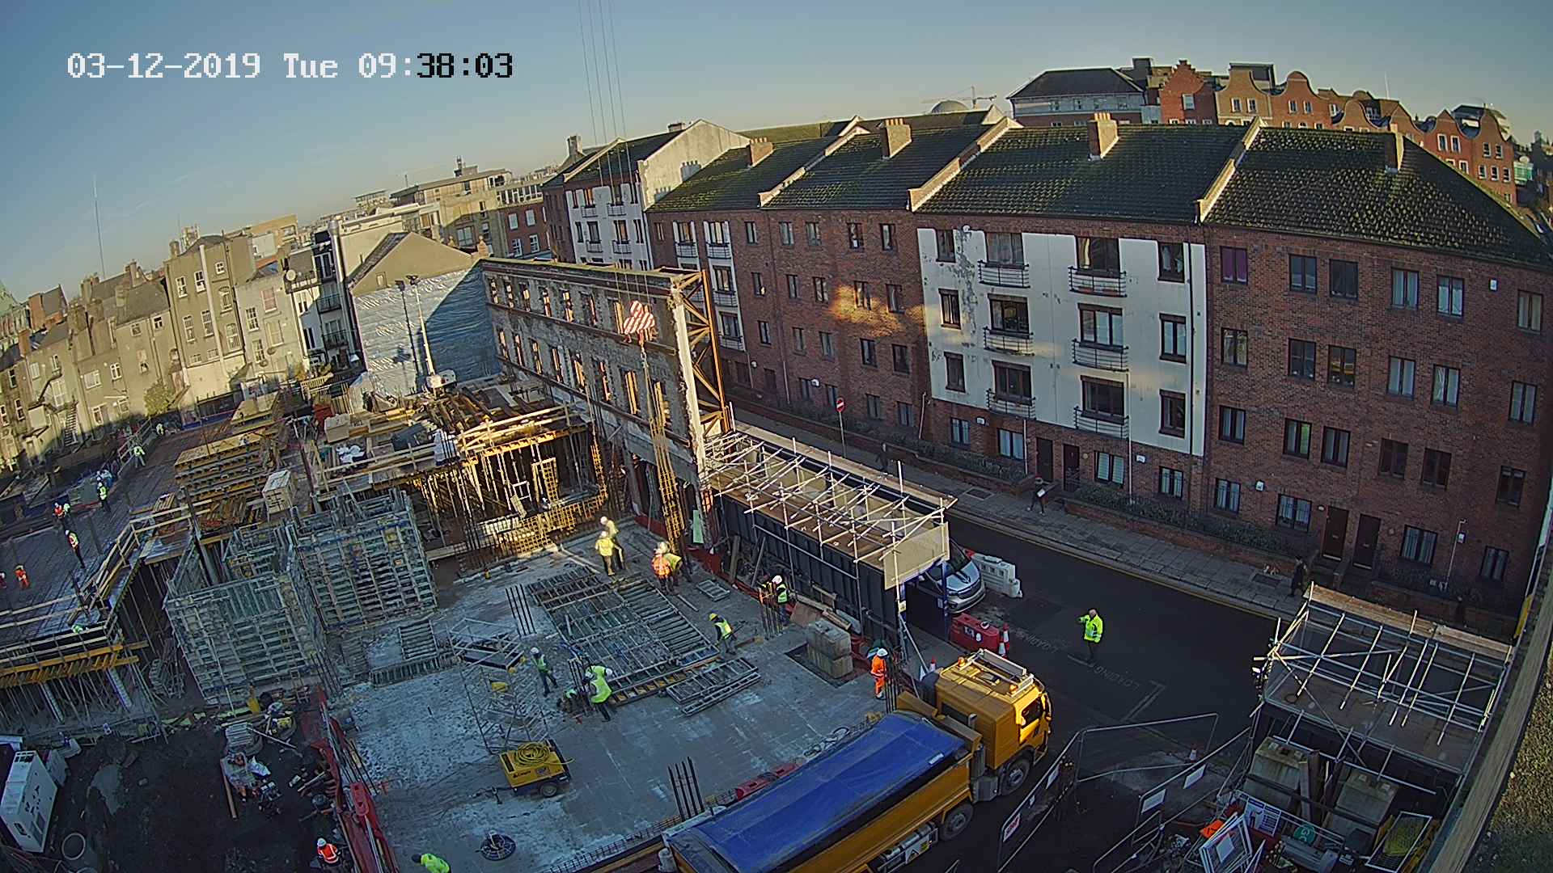Click the red and white crane hook block
The height and width of the screenshot is (873, 1553).
[637, 318]
